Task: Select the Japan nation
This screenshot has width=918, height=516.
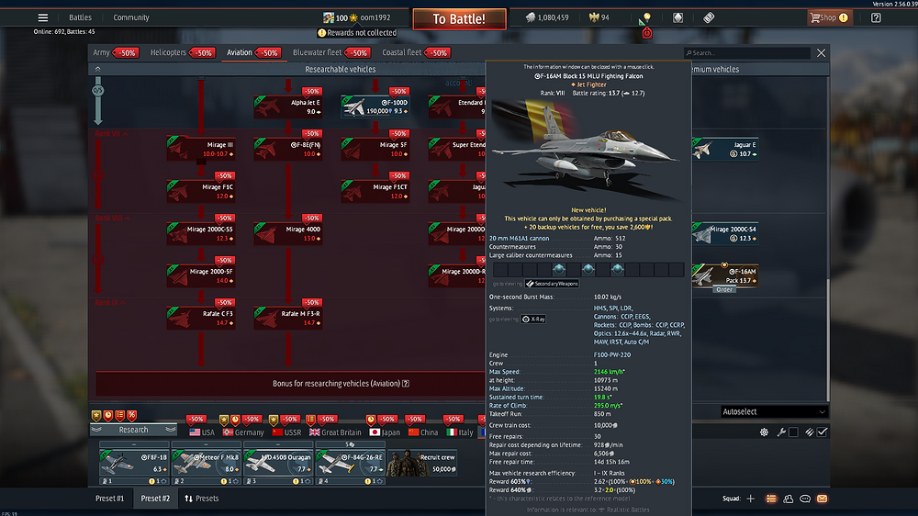Action: 385,432
